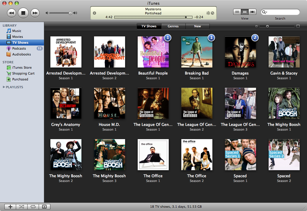Click the unwatched badge on Beautiful People
Image resolution: width=307 pixels, height=211 pixels.
168,38
